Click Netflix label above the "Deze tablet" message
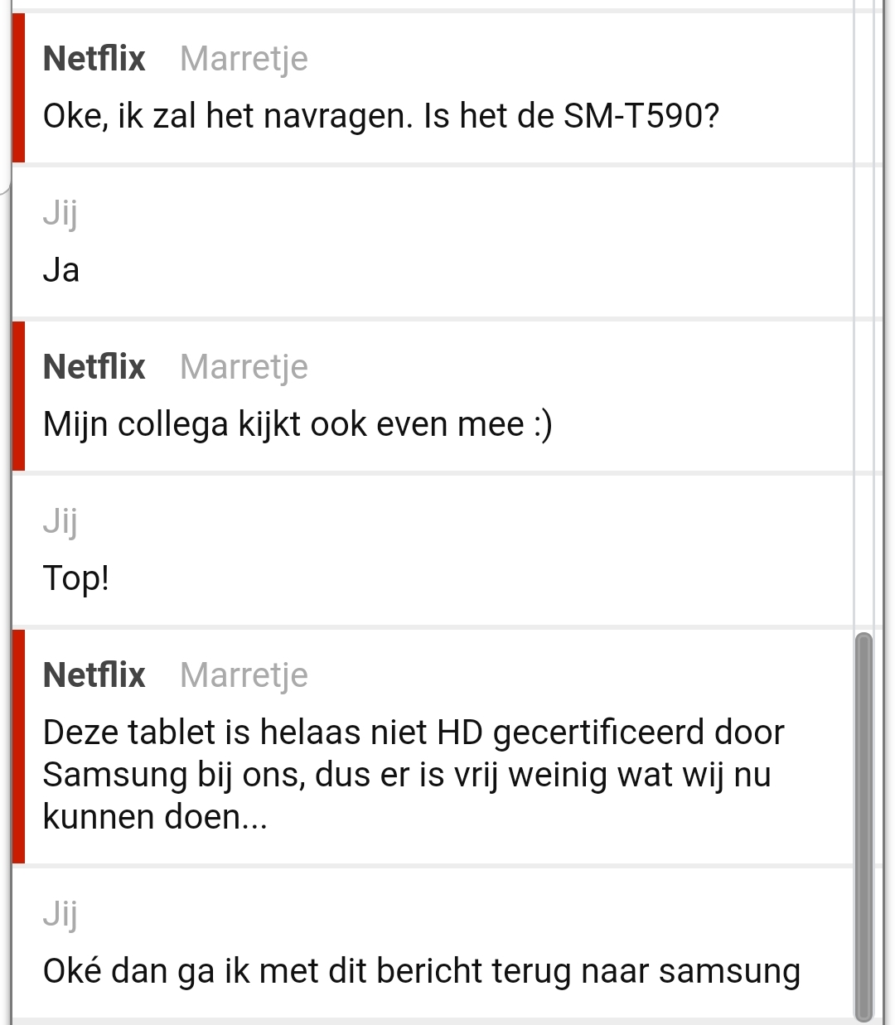 pyautogui.click(x=94, y=675)
